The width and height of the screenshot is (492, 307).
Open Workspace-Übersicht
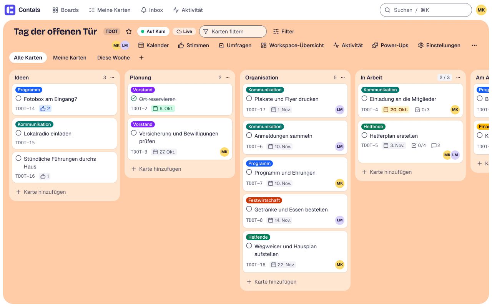292,45
